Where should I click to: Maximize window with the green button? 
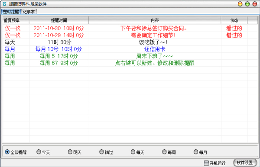(x=247, y=4)
